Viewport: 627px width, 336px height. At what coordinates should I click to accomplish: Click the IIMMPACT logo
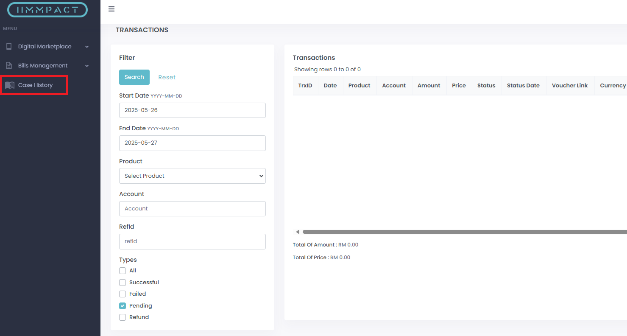47,10
